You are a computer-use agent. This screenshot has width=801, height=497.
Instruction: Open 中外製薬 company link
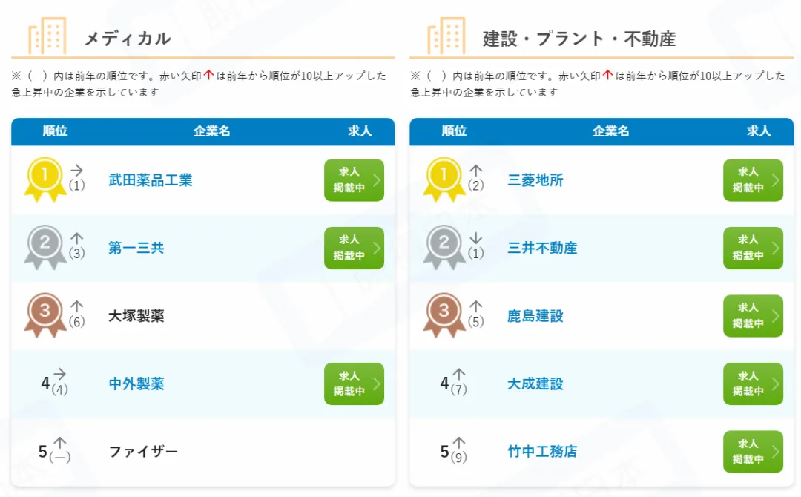[136, 384]
